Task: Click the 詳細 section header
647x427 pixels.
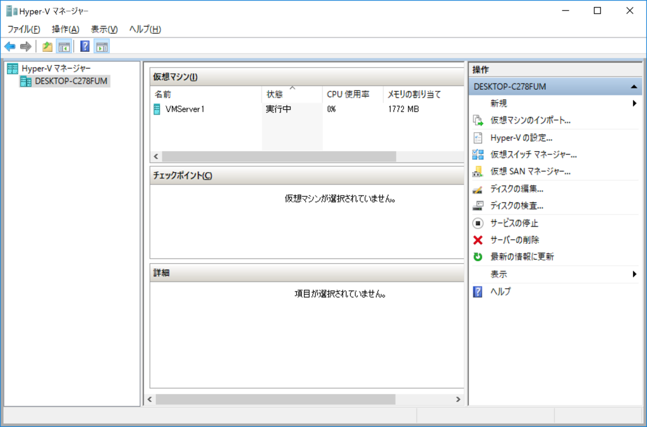Action: click(307, 273)
